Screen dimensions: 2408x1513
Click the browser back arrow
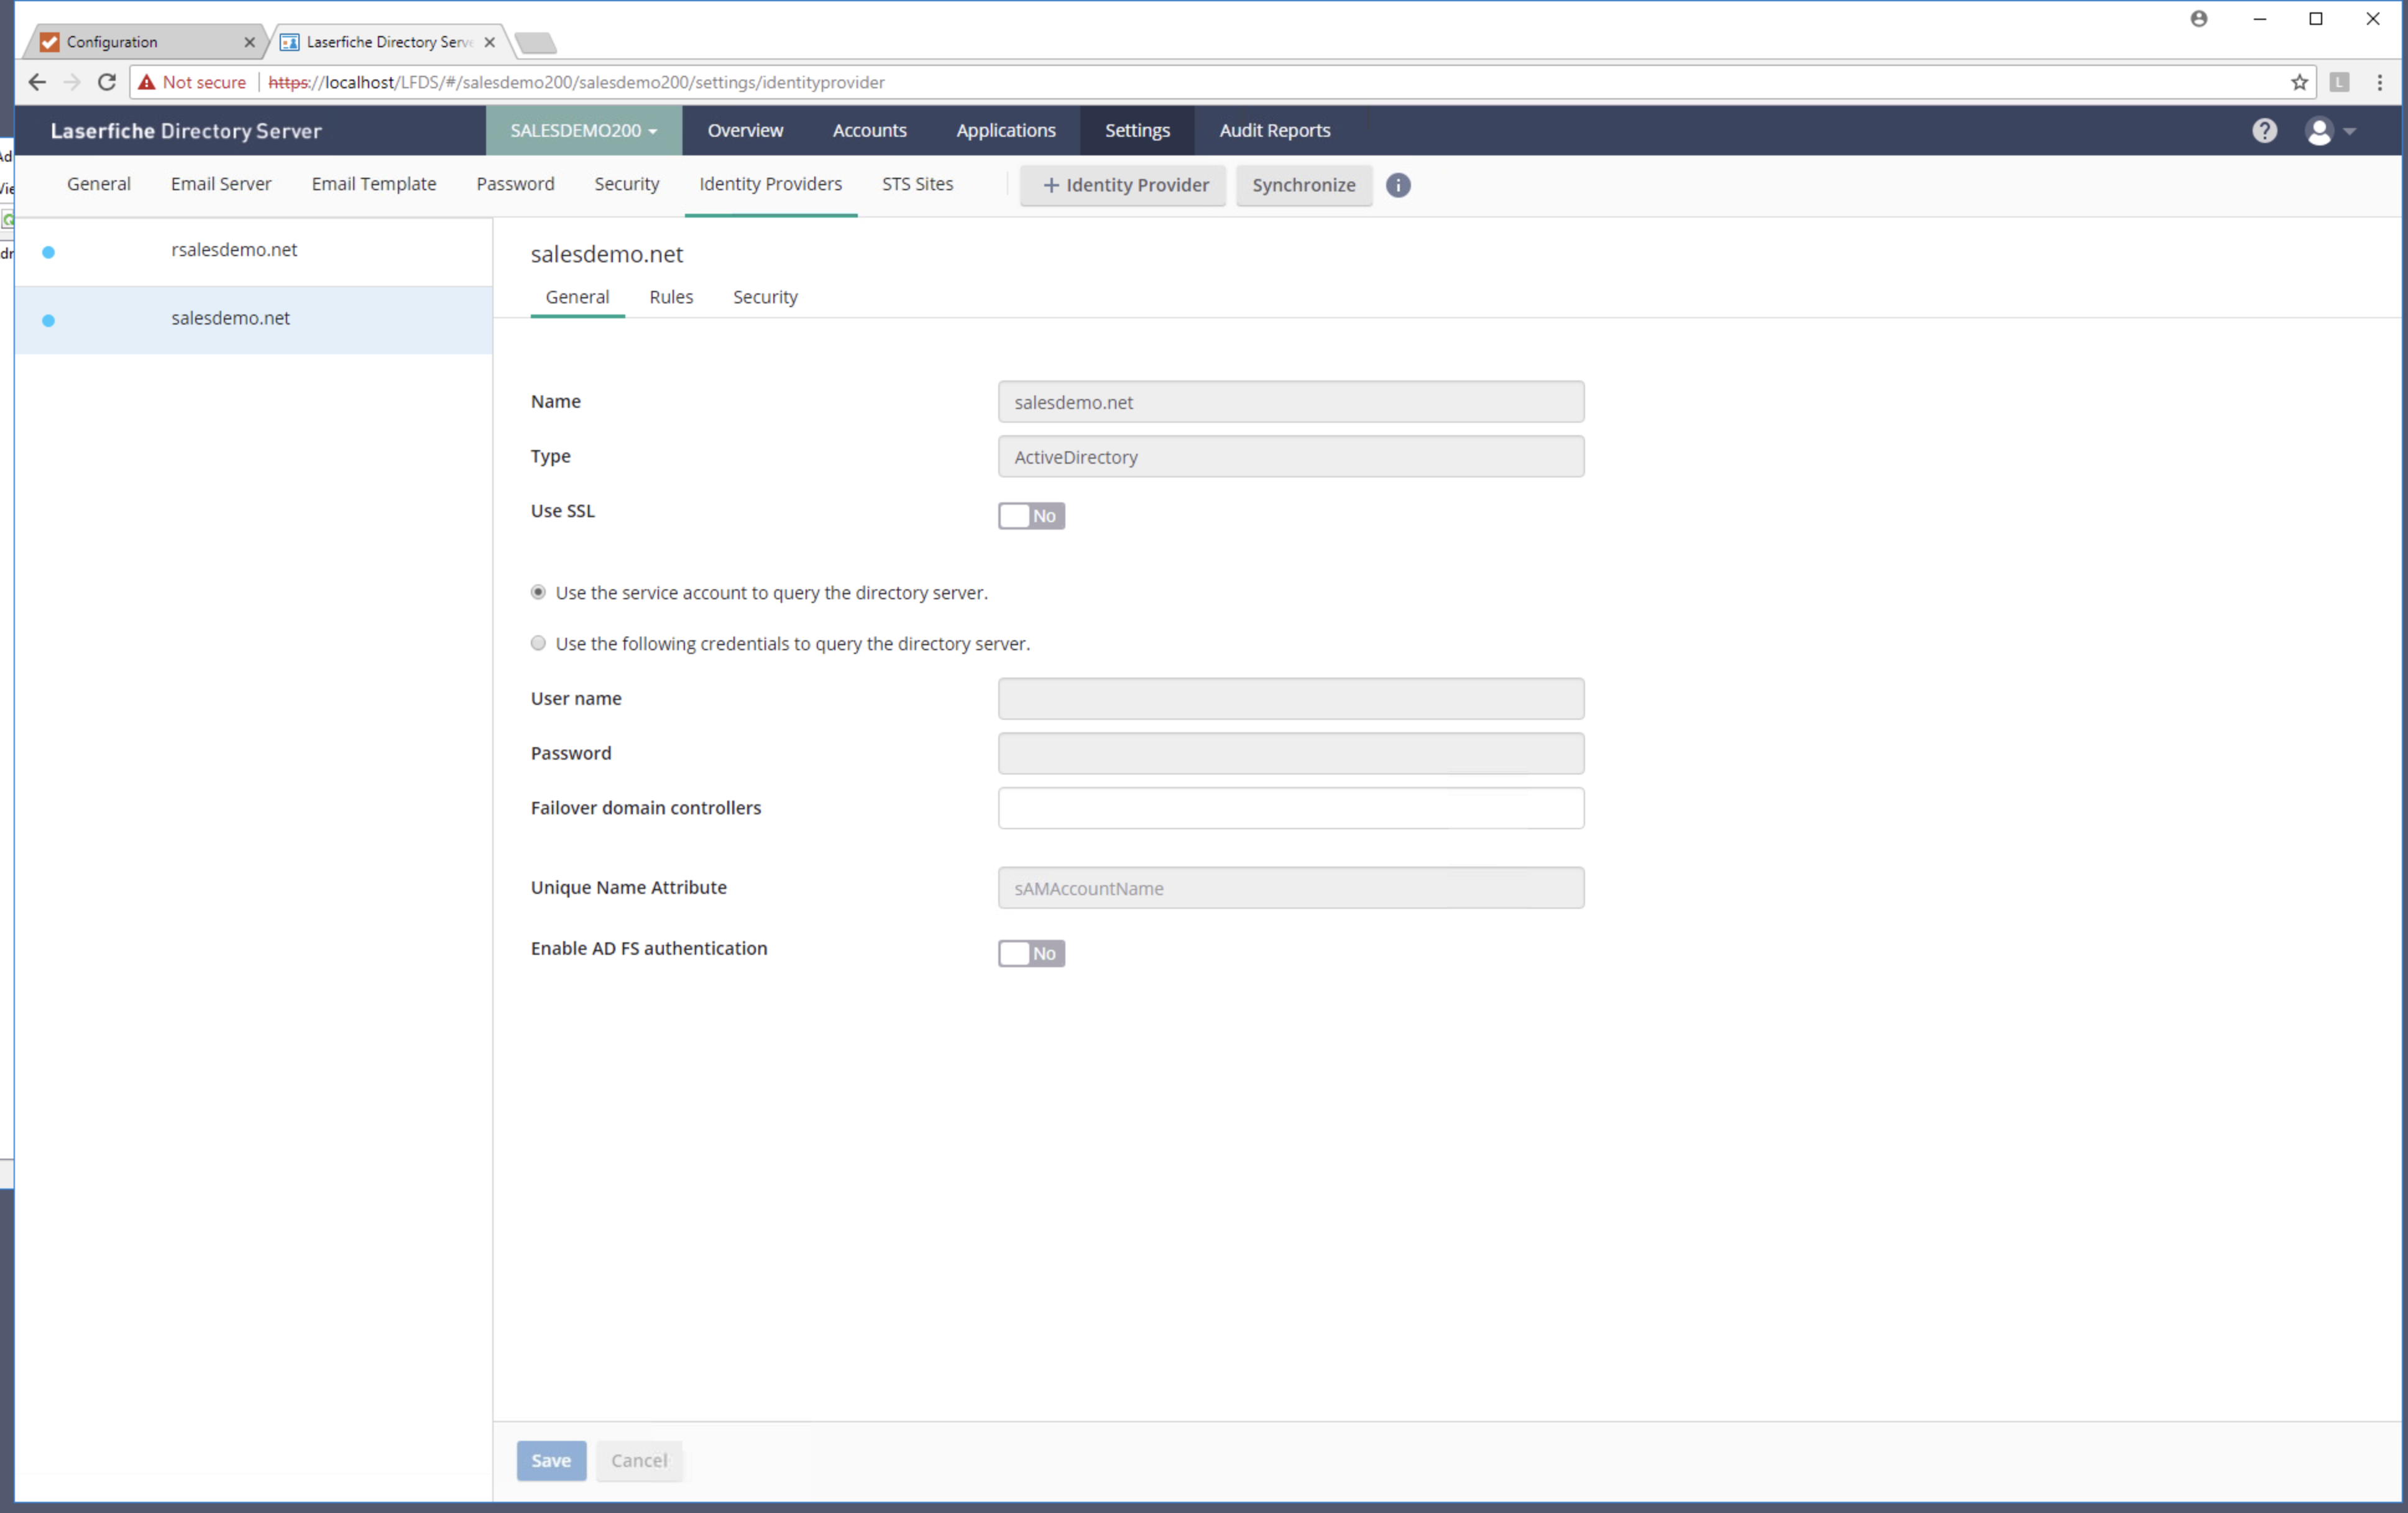(37, 82)
